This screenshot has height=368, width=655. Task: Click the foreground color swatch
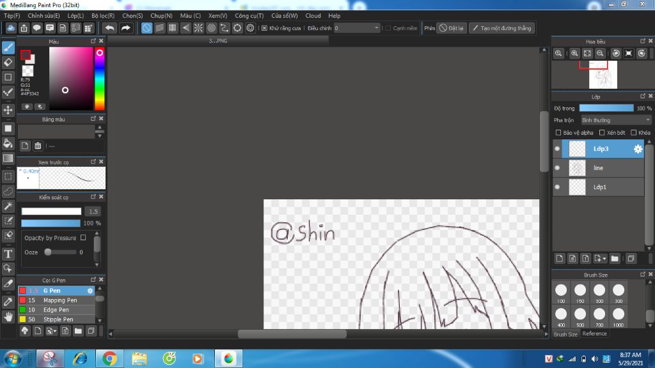pos(26,55)
